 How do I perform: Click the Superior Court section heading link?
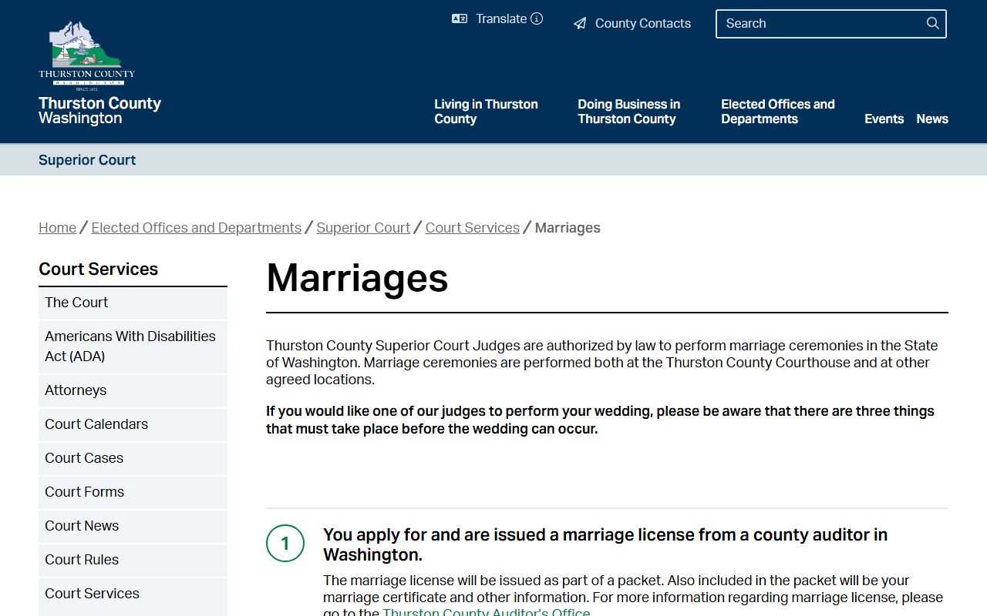87,160
